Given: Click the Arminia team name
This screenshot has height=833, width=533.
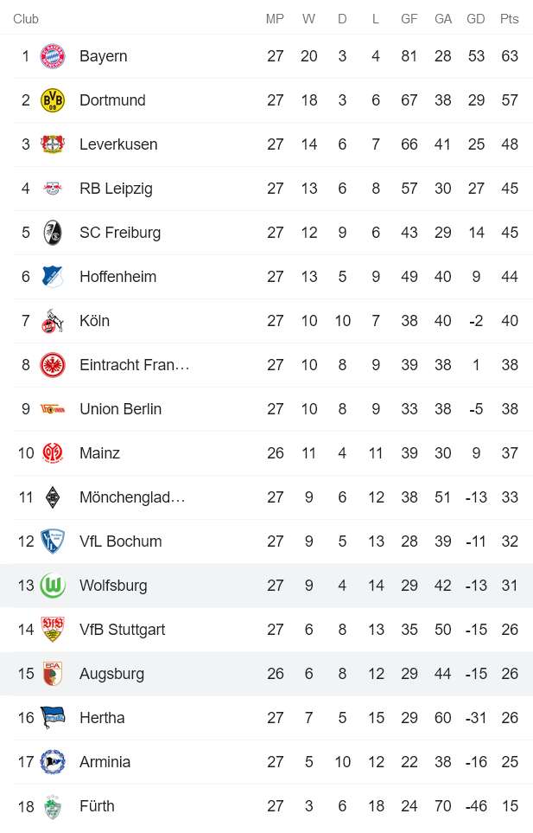Looking at the screenshot, I should [x=105, y=761].
